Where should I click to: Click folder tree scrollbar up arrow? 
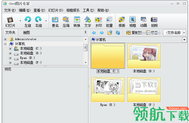coord(85,39)
